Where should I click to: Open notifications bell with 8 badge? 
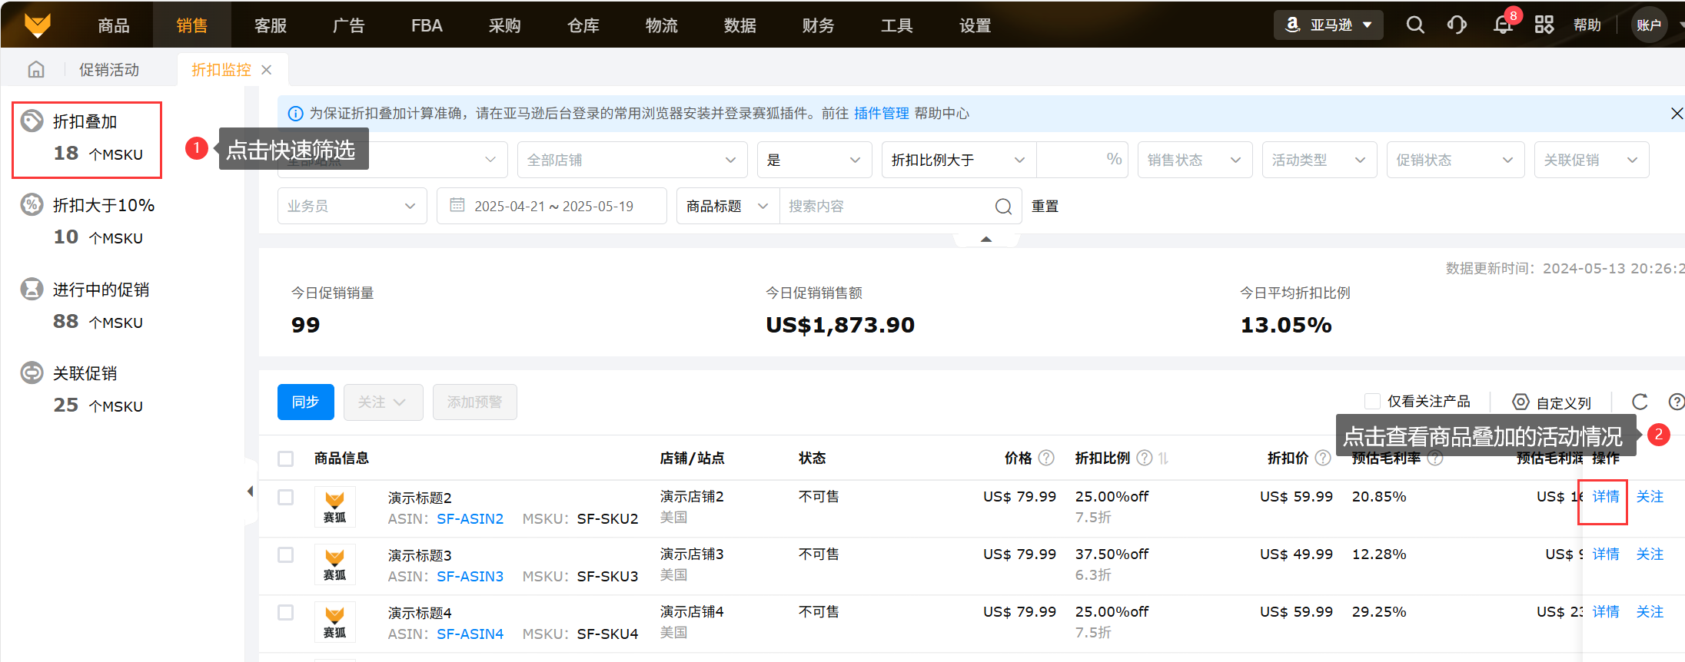point(1503,25)
